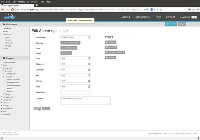
Task: Open the Language selector dropdown
Action: (194, 17)
